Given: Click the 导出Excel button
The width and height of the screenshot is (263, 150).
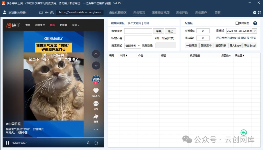Looking at the screenshot, I should click(250, 46).
